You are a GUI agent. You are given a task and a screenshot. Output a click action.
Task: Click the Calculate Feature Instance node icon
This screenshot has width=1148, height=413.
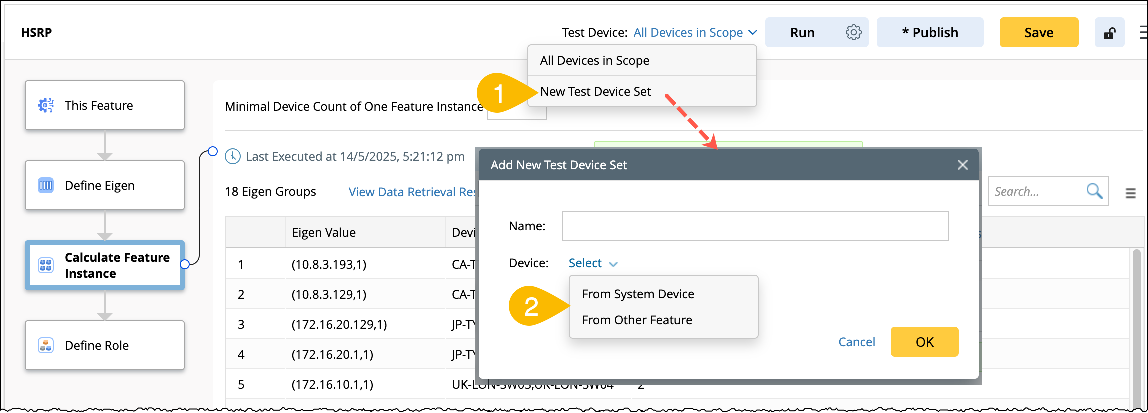tap(46, 265)
